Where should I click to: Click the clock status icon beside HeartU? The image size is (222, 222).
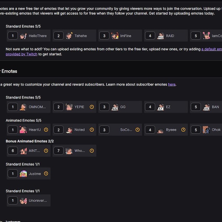click(x=46, y=130)
